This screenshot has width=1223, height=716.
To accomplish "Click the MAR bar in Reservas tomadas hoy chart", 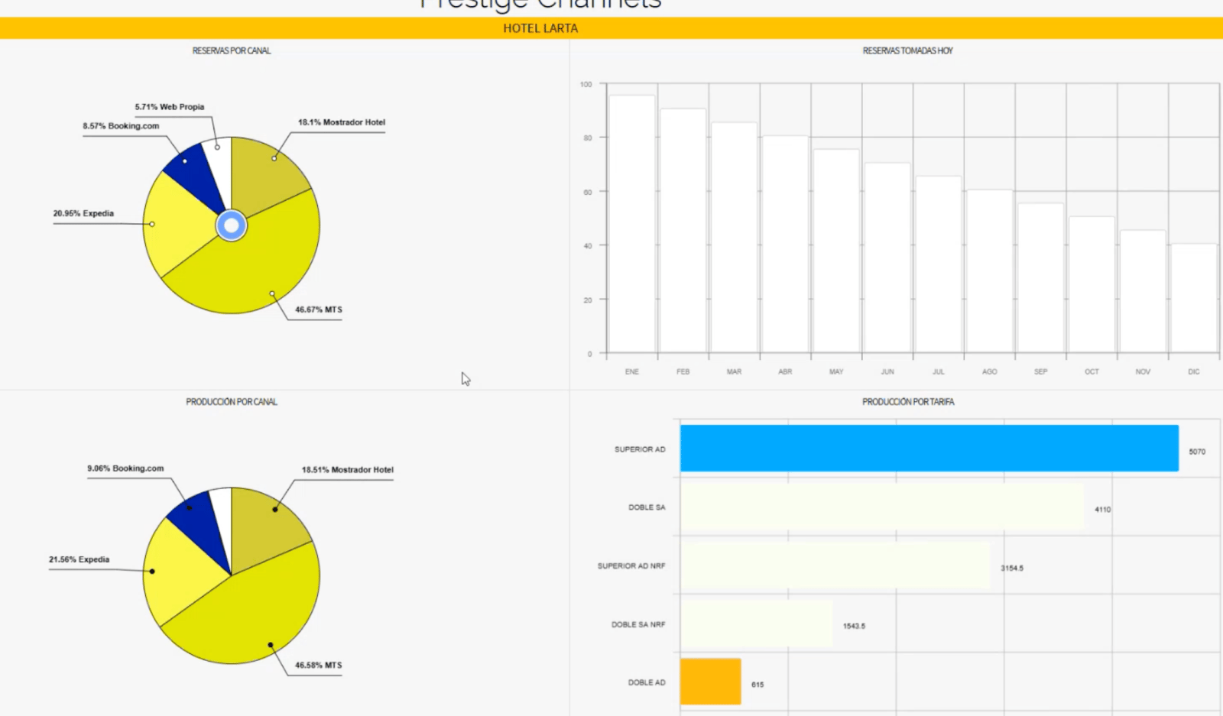I will pos(735,238).
